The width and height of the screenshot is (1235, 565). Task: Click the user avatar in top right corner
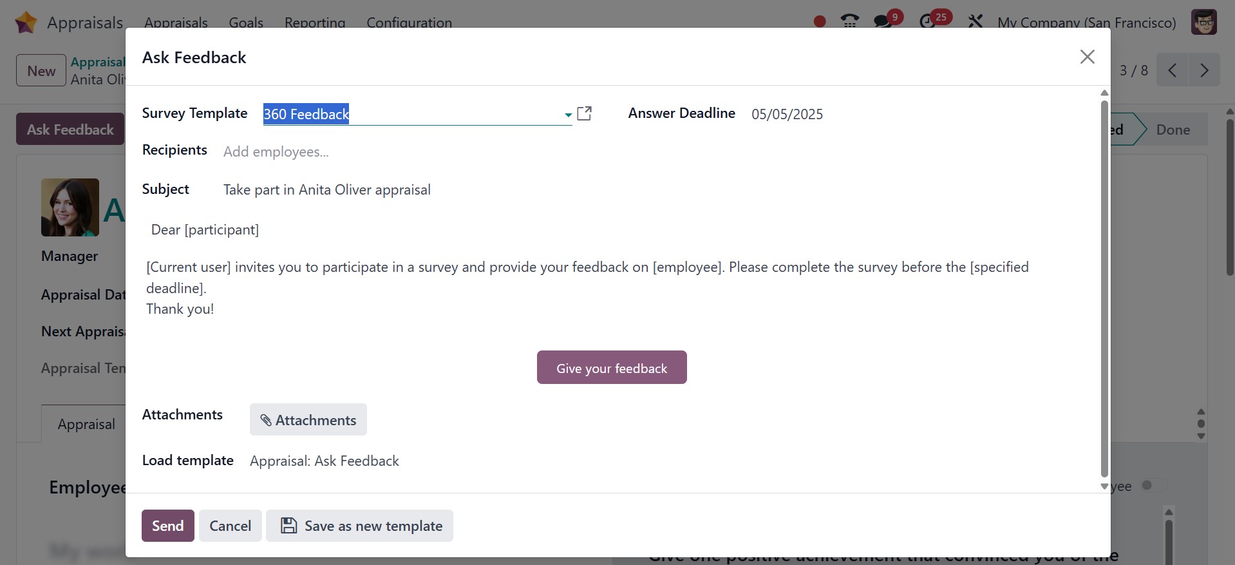[1203, 23]
